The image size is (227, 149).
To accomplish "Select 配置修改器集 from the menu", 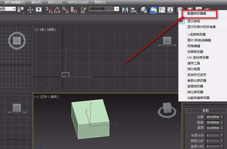I will [x=197, y=13].
